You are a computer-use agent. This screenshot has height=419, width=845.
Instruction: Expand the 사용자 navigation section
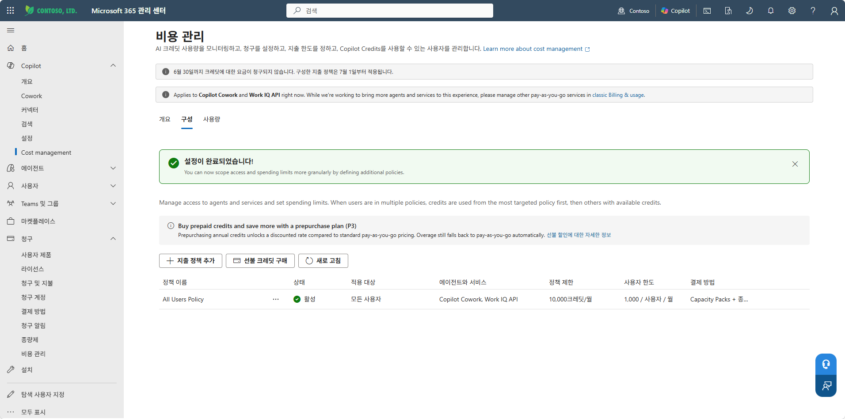pyautogui.click(x=113, y=186)
